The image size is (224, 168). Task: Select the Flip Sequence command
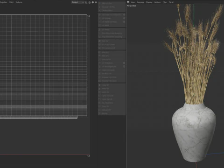pyautogui.click(x=112, y=103)
